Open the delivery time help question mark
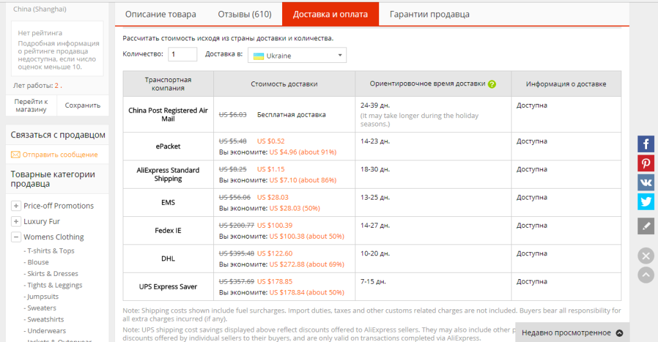Screen dimensions: 658x342 [x=492, y=84]
